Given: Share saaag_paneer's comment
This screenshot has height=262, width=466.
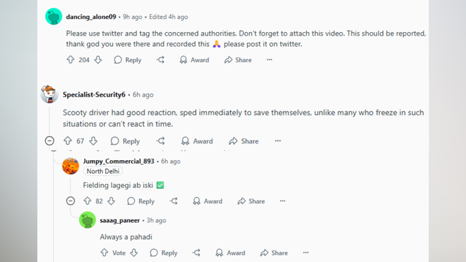Looking at the screenshot, I should [274, 253].
